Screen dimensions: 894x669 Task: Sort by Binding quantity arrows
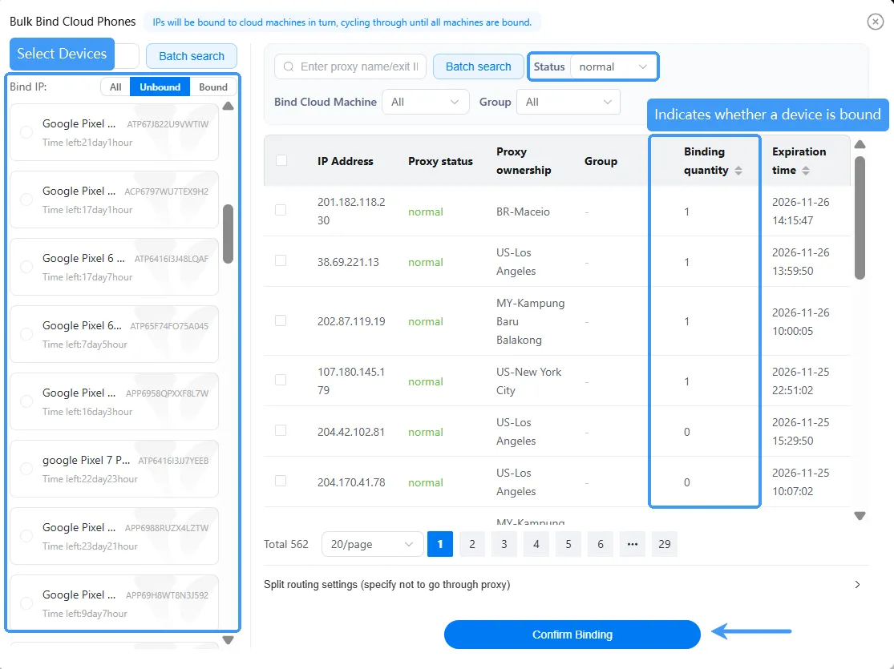click(738, 171)
